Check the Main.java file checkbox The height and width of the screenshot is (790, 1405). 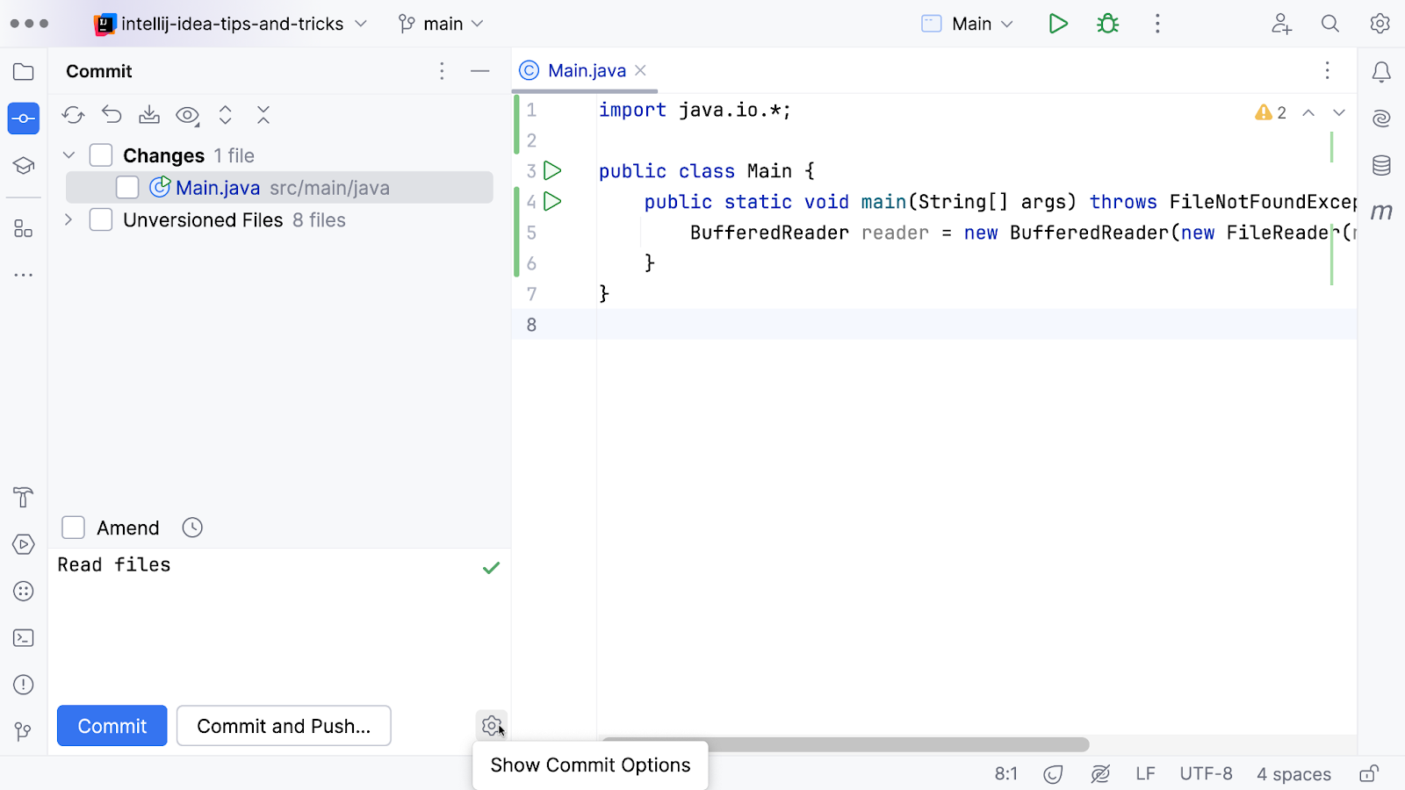tap(127, 188)
